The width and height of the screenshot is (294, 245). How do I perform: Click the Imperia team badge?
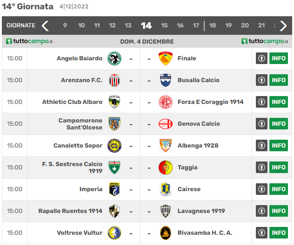(114, 189)
